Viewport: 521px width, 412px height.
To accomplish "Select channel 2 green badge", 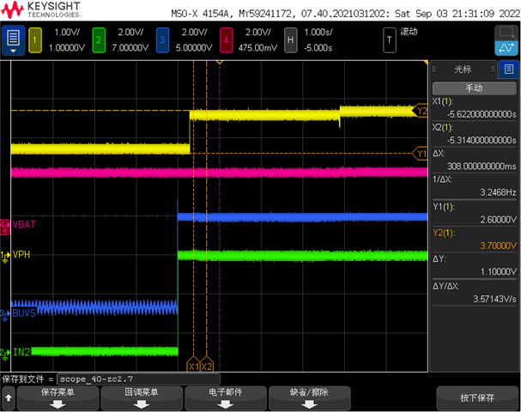I will (99, 40).
